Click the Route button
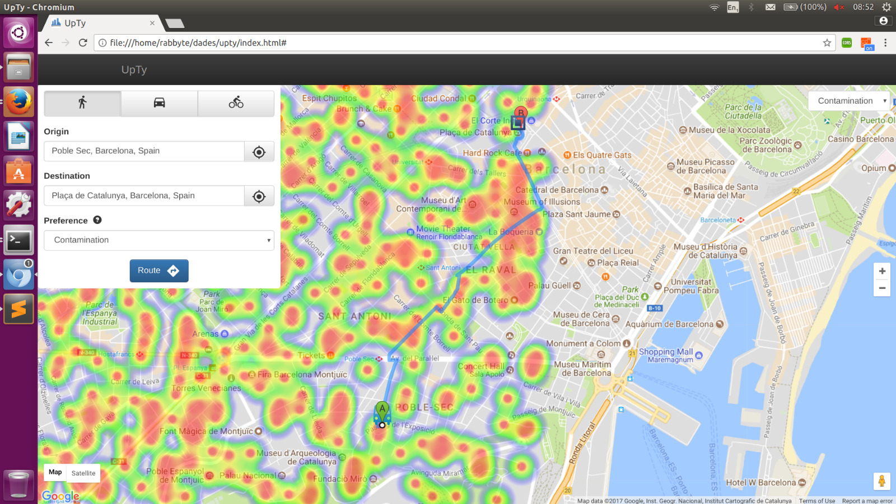Image resolution: width=896 pixels, height=504 pixels. (x=159, y=270)
